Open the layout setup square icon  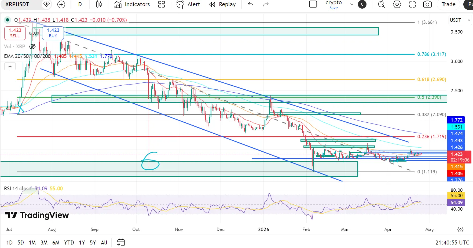313,4
